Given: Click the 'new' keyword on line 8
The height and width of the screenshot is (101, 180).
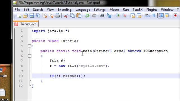Looking at the screenshot, I should pos(62,66).
